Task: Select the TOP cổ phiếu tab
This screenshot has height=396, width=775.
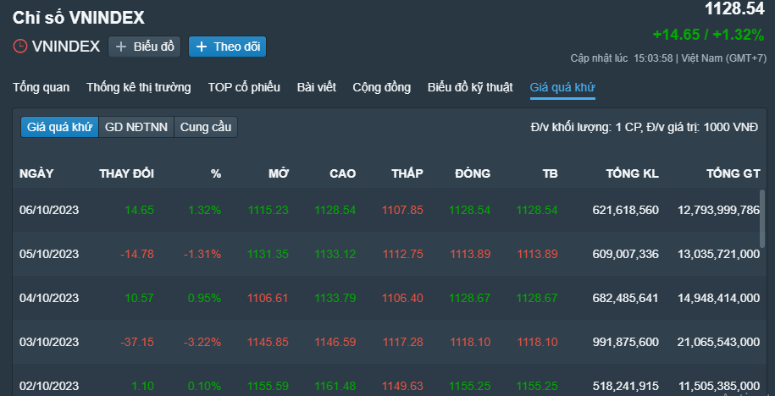Action: (x=244, y=87)
